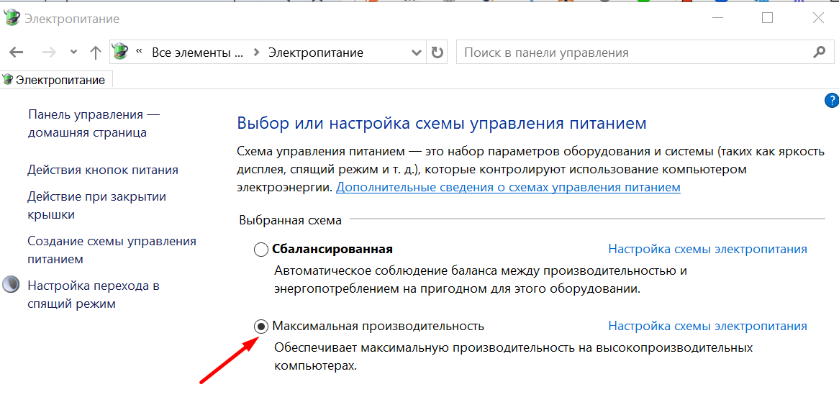Click the power plug icon on the Электропитание tab

[6, 79]
